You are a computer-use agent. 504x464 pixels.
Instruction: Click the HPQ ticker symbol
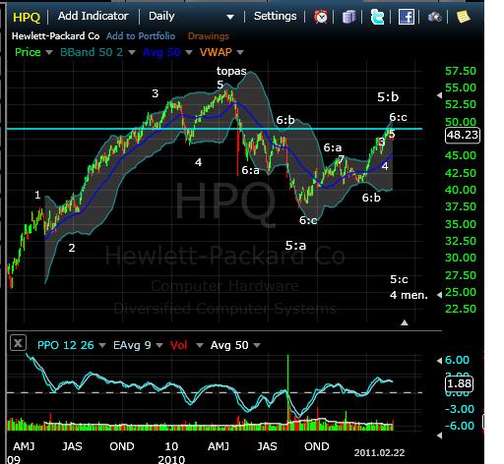point(27,17)
